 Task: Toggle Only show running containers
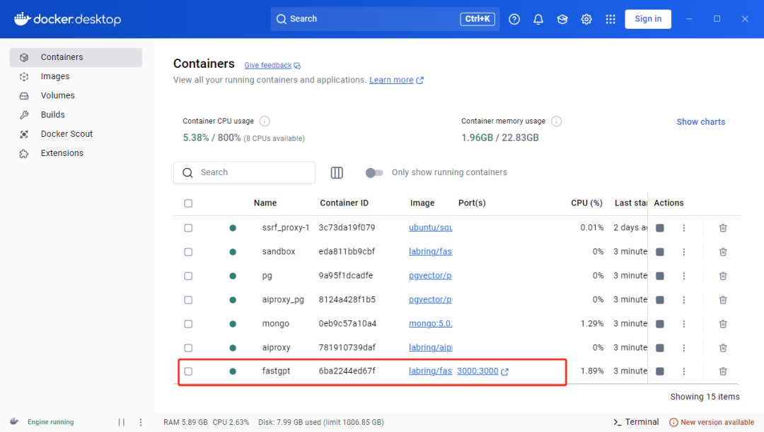pyautogui.click(x=374, y=172)
